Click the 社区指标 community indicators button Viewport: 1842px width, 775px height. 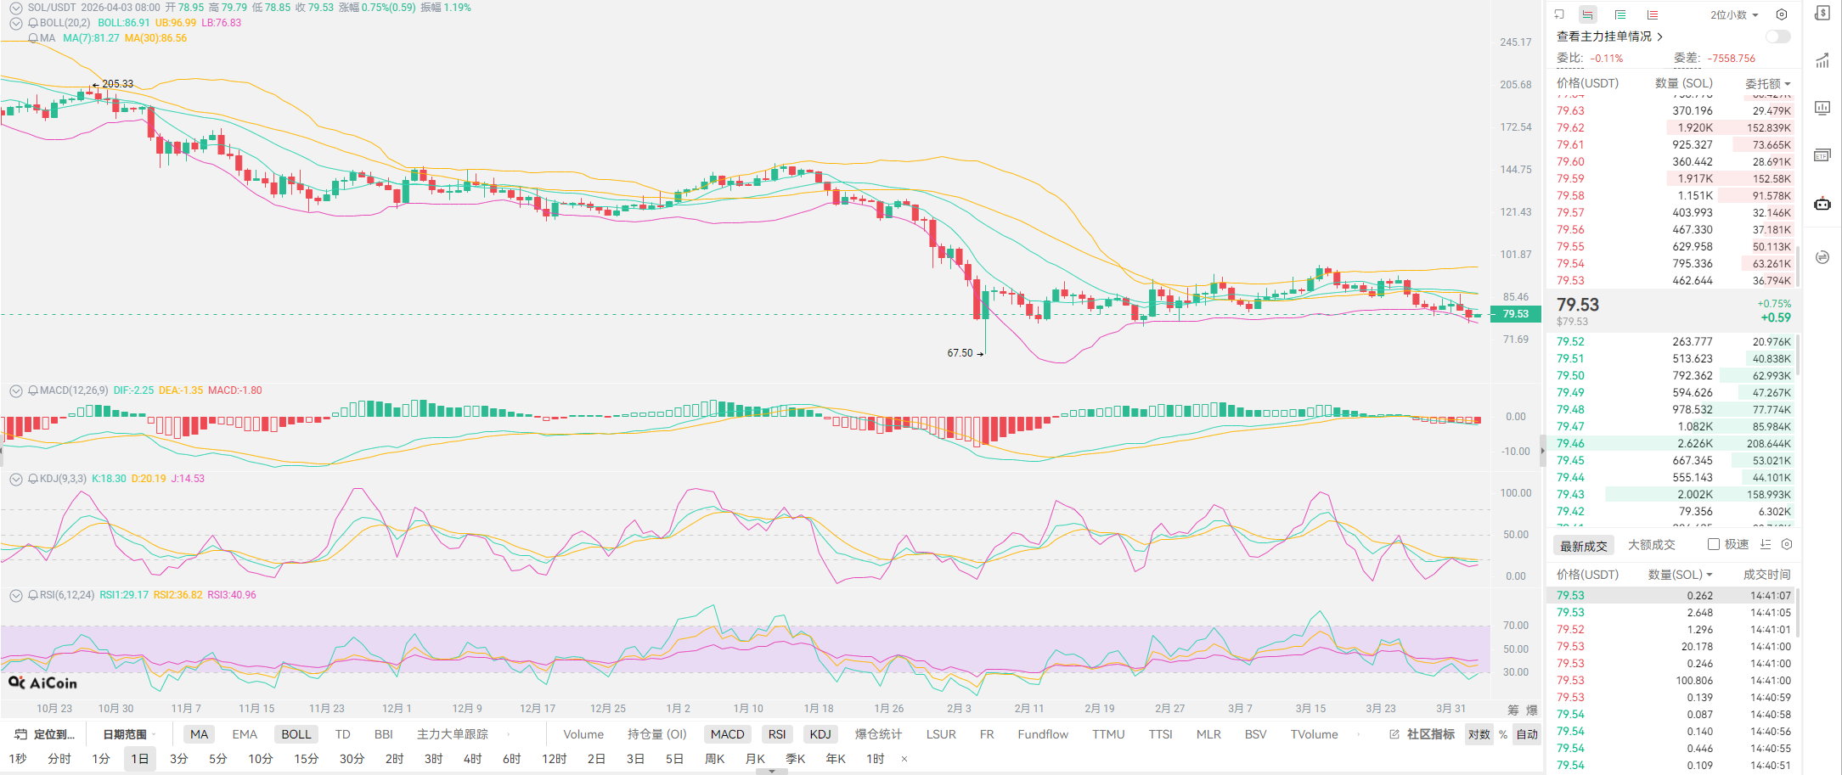1422,734
